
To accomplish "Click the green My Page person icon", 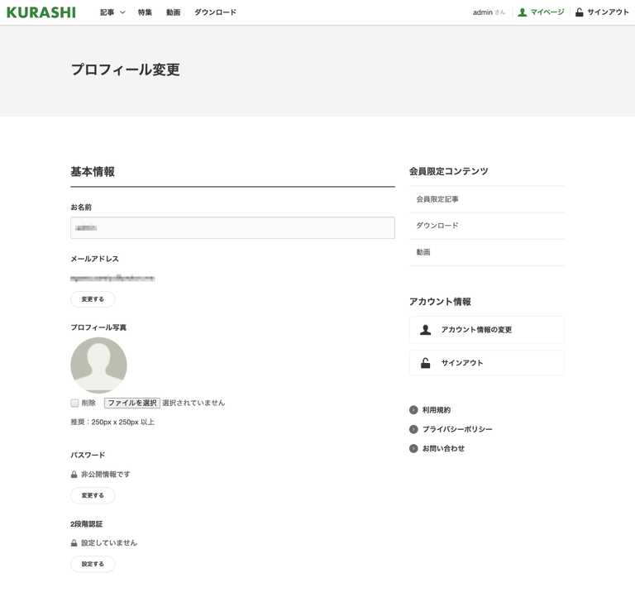I will [x=522, y=12].
